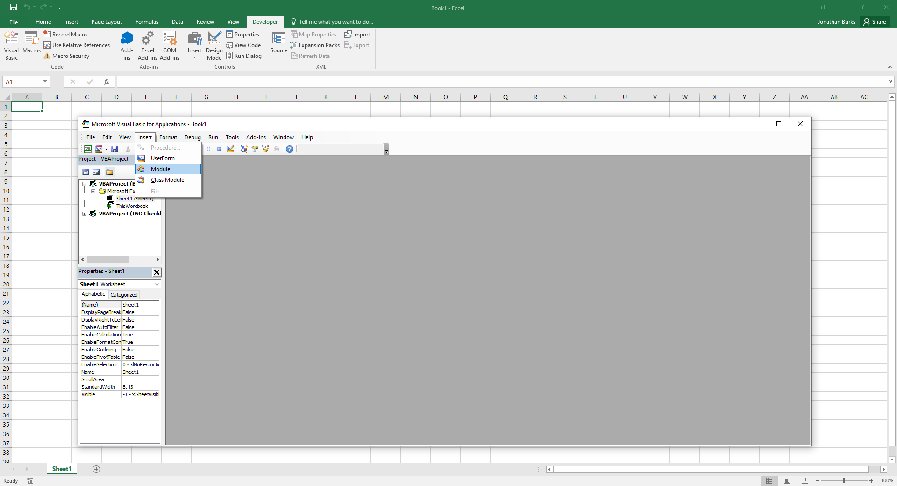This screenshot has width=897, height=486.
Task: Switch to Page Layout view in status bar
Action: [x=787, y=480]
